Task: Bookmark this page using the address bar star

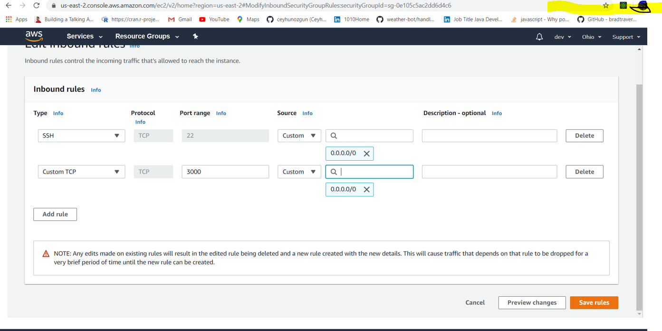Action: coord(606,6)
